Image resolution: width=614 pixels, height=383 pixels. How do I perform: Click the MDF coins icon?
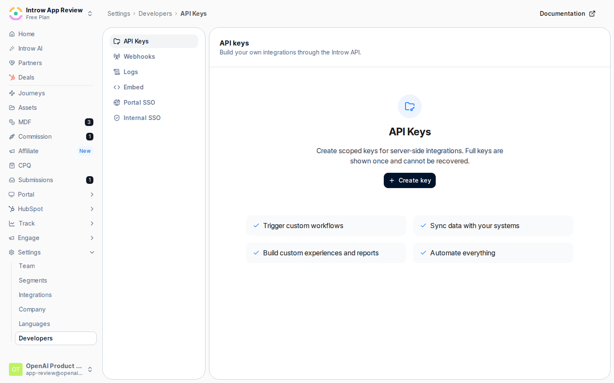click(12, 122)
